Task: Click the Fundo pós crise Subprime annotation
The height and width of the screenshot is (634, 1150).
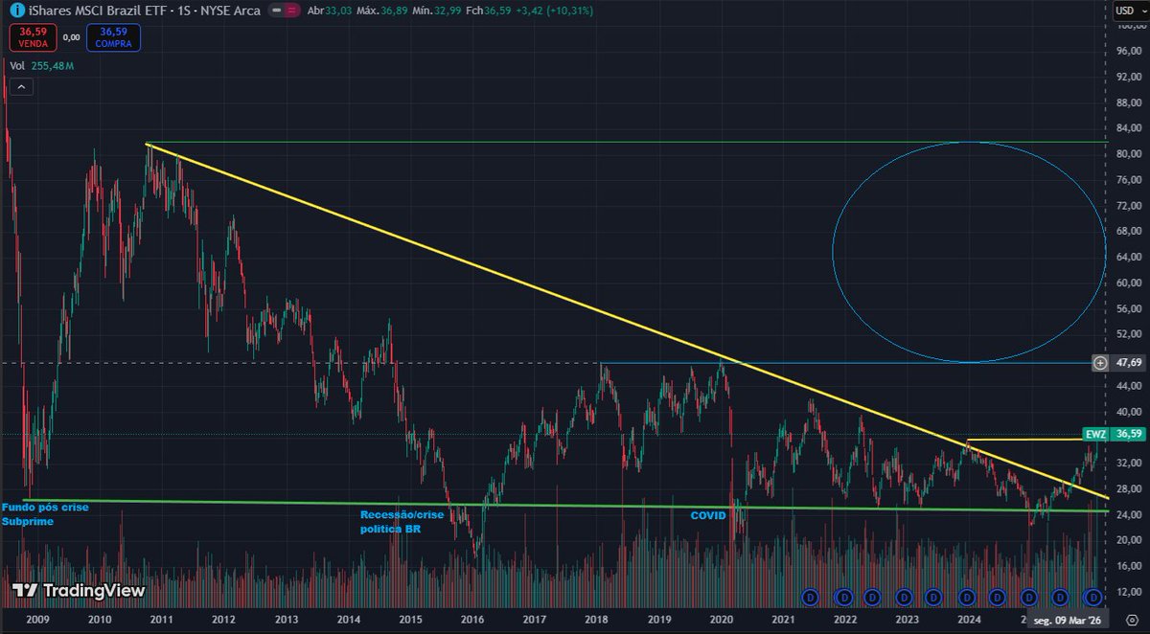Action: point(44,514)
